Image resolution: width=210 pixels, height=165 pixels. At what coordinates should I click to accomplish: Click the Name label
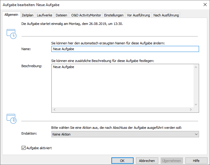[x=26, y=49]
